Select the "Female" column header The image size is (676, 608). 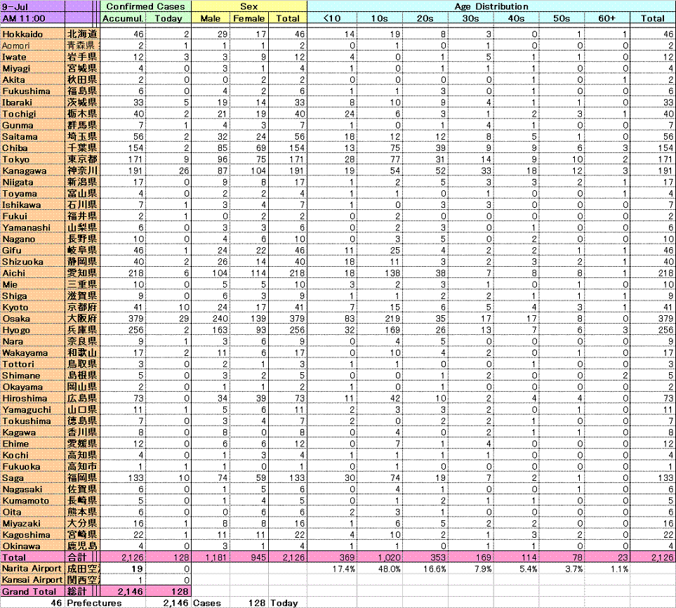[x=249, y=18]
